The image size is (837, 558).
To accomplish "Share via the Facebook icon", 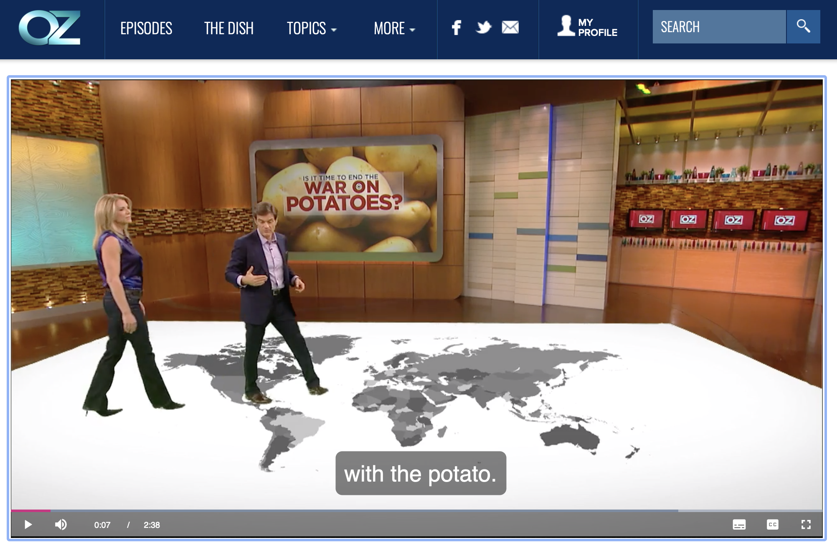I will (457, 28).
